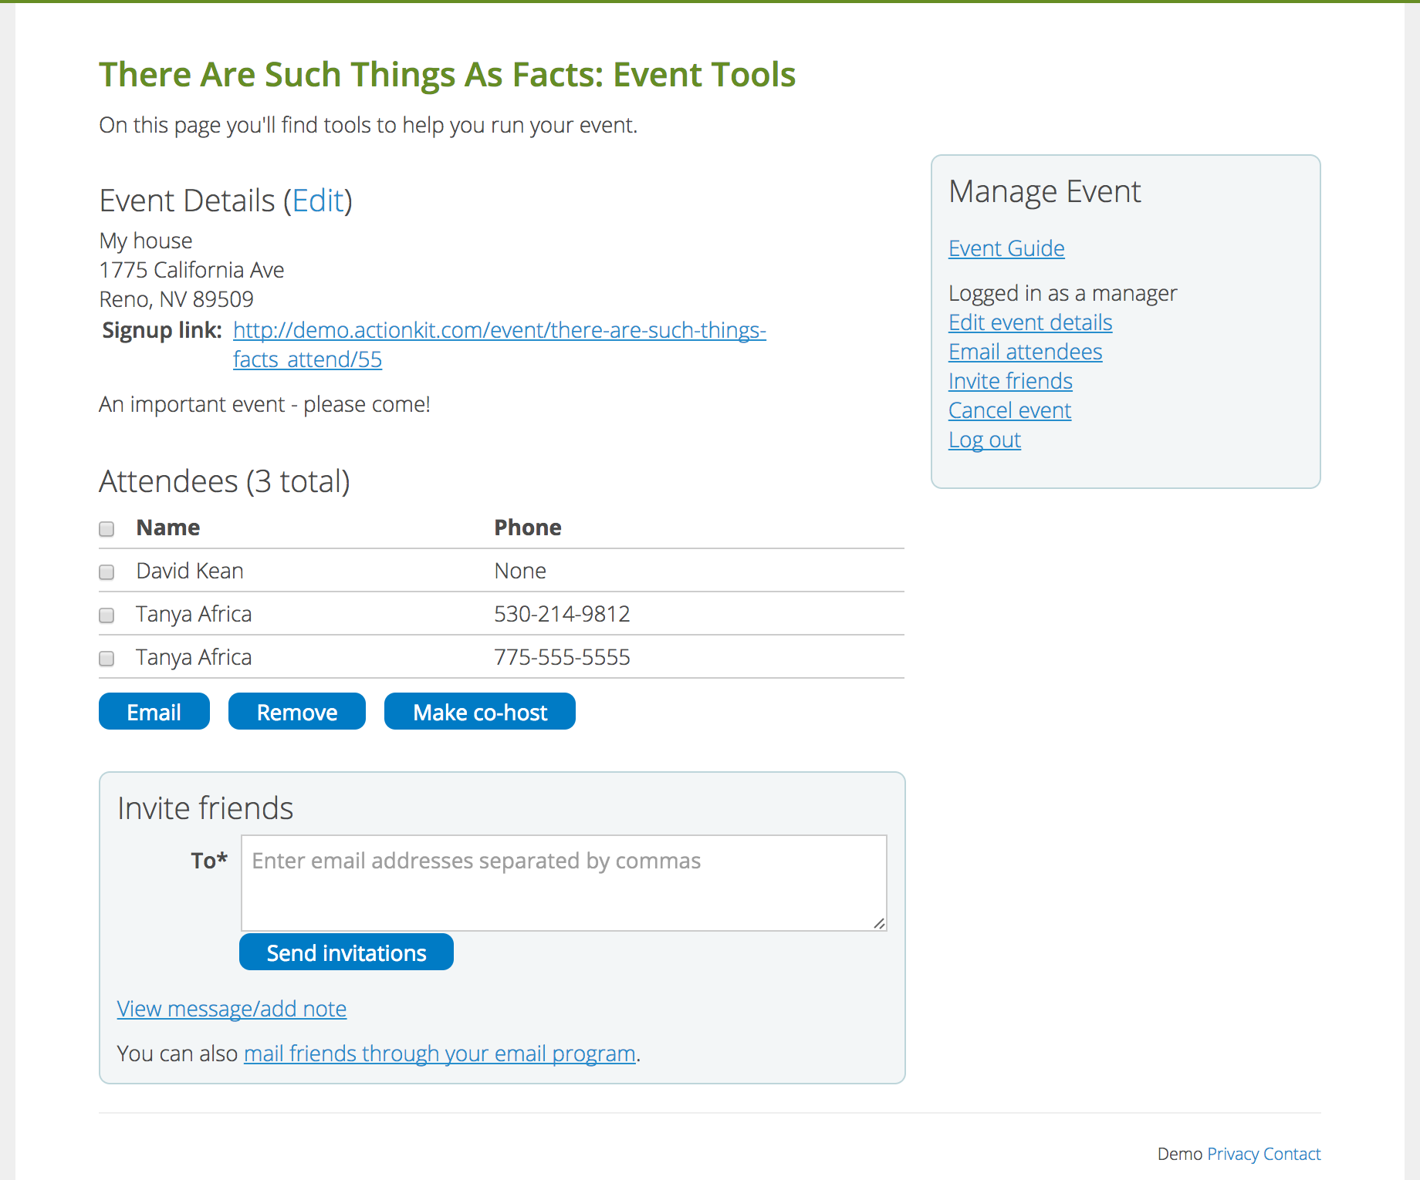Click the Manage Event heading
This screenshot has width=1420, height=1180.
tap(1044, 191)
